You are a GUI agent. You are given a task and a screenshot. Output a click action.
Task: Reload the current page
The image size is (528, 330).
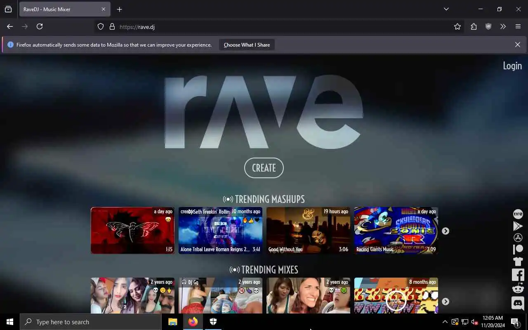click(x=40, y=26)
